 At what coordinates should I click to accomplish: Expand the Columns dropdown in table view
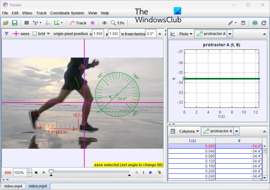pos(189,131)
